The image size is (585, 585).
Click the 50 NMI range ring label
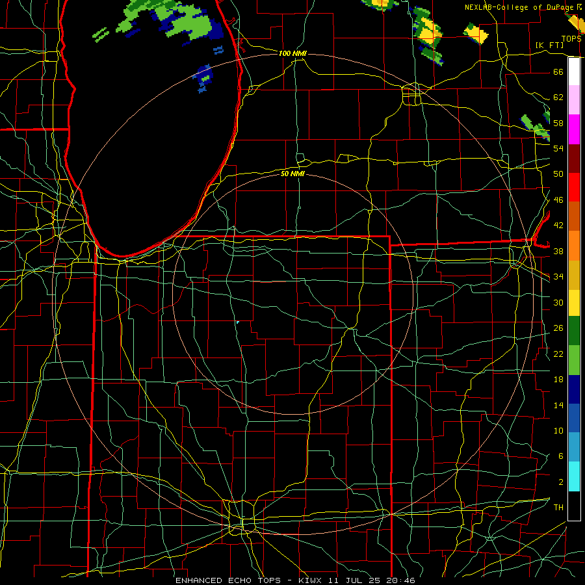(x=293, y=174)
